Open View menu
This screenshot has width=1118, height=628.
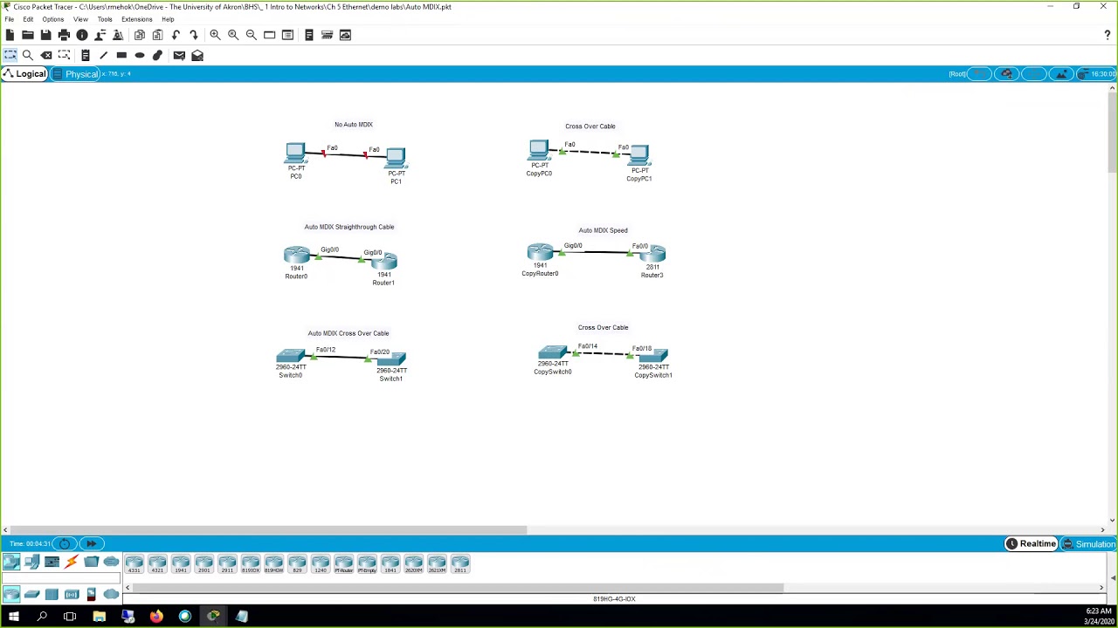coord(80,19)
